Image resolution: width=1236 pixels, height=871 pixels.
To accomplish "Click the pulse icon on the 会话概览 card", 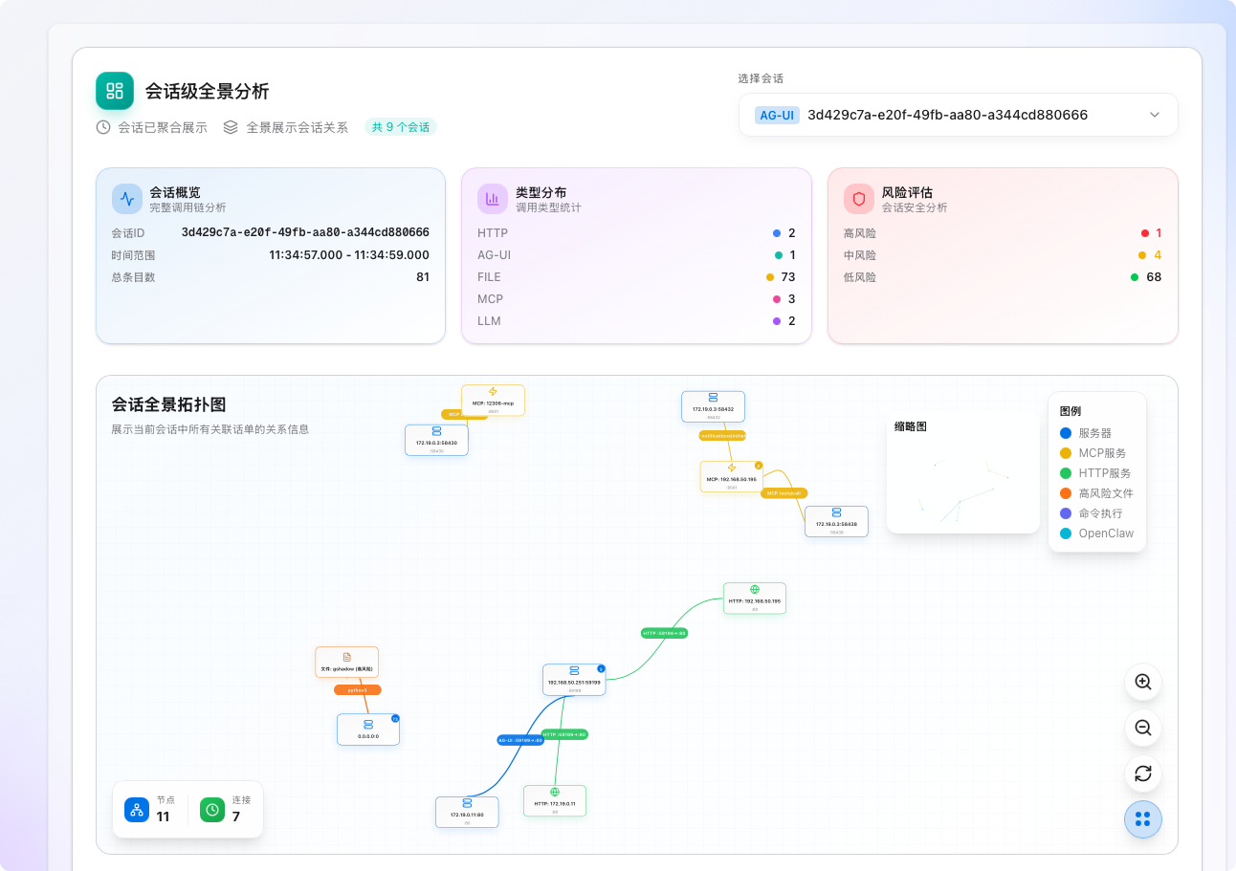I will coord(125,198).
